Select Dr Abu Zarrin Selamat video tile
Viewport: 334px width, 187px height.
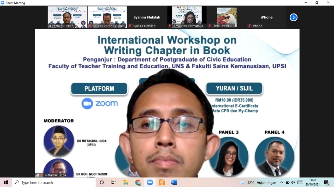pyautogui.click(x=107, y=17)
